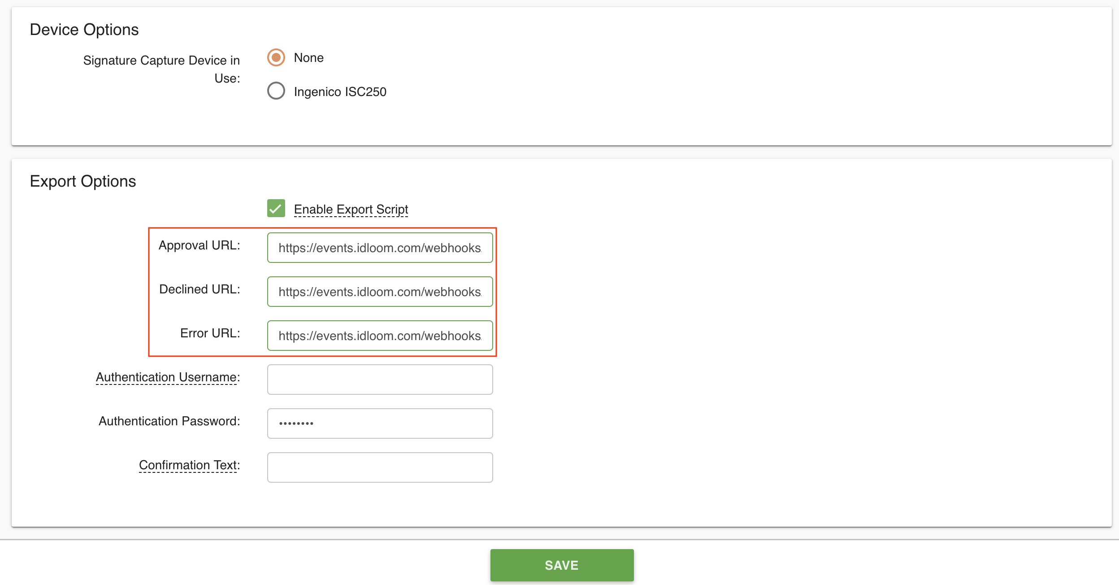Click the Device Options heading
This screenshot has width=1119, height=585.
(84, 30)
